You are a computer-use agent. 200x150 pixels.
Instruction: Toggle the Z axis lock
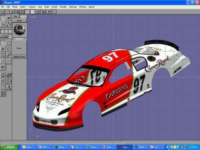(x=10, y=31)
